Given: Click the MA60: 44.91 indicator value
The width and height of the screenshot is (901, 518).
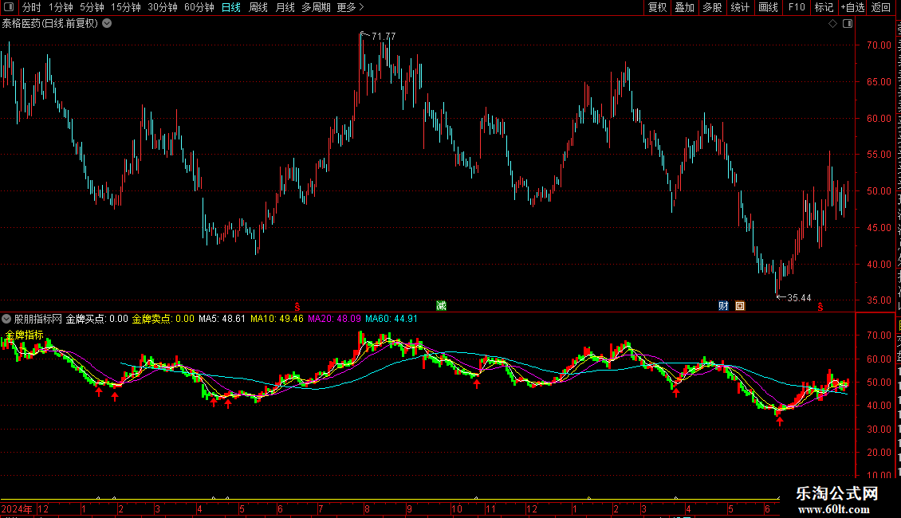Looking at the screenshot, I should point(391,319).
